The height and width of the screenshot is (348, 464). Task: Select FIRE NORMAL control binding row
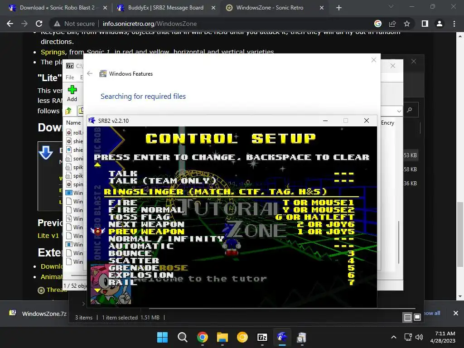pos(231,210)
